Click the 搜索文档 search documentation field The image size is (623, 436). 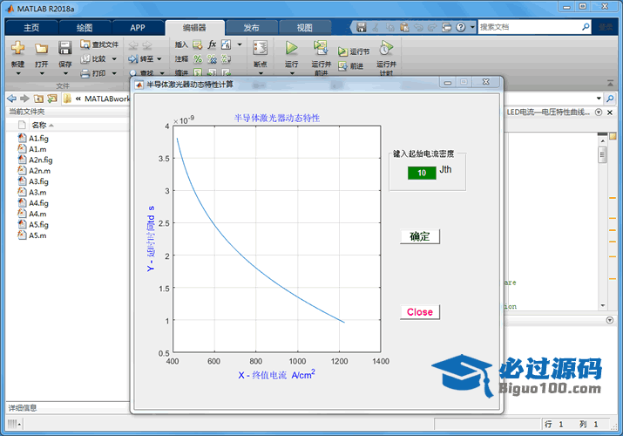tap(530, 27)
